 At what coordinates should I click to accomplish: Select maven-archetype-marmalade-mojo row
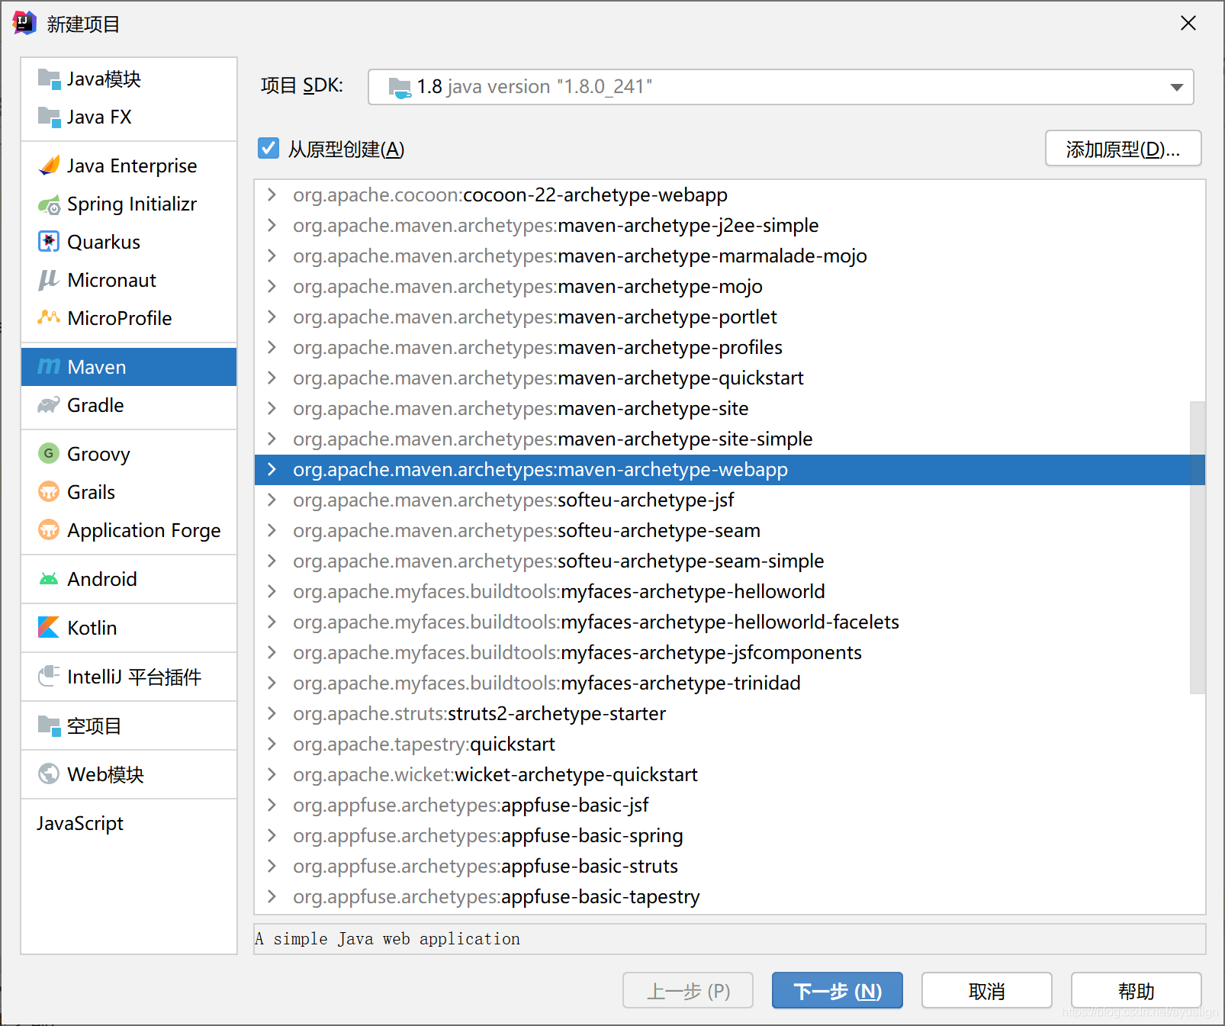(x=730, y=256)
